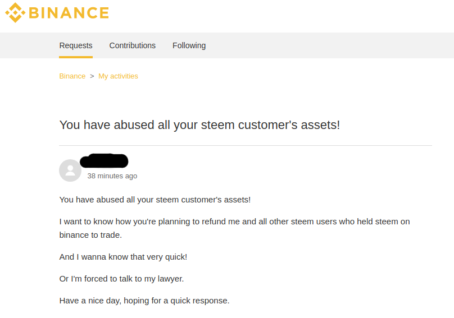Click the first body line repeating the title
The width and height of the screenshot is (454, 318).
(x=155, y=200)
